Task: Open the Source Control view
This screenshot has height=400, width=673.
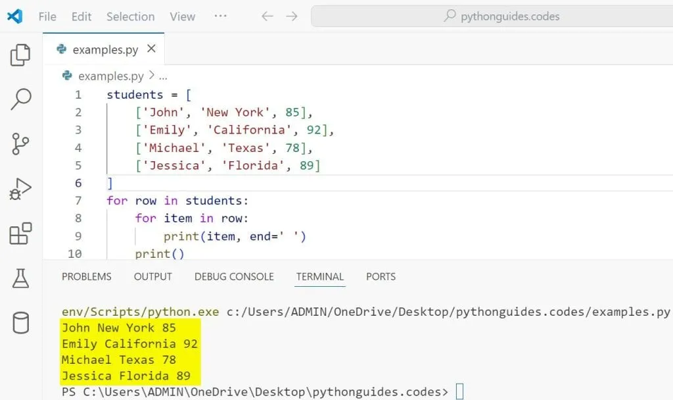Action: (x=21, y=144)
